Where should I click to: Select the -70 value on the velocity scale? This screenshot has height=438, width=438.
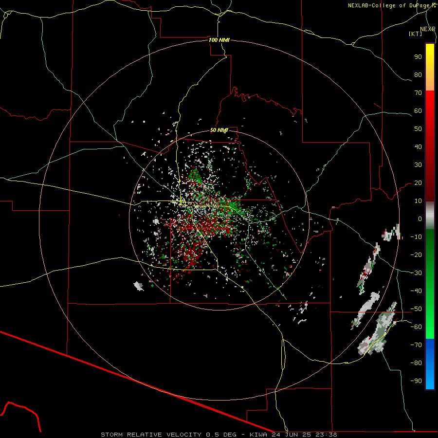(x=416, y=345)
